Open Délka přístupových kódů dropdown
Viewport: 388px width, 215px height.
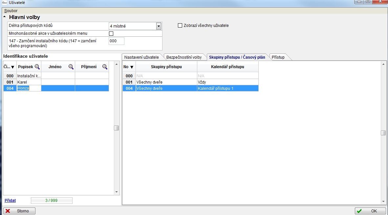(159, 26)
